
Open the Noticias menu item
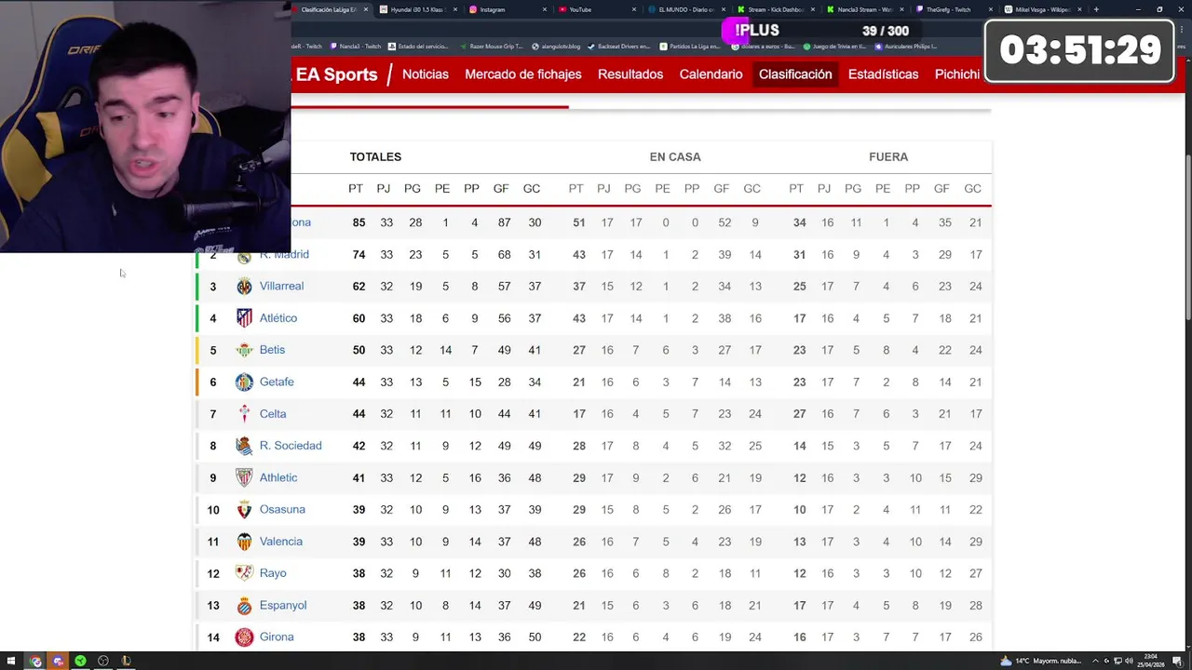pyautogui.click(x=425, y=74)
